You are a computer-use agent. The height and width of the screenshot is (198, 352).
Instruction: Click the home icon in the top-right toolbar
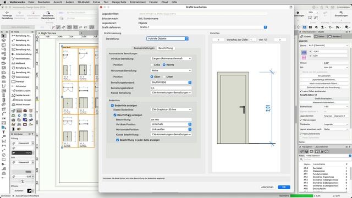tap(321, 7)
